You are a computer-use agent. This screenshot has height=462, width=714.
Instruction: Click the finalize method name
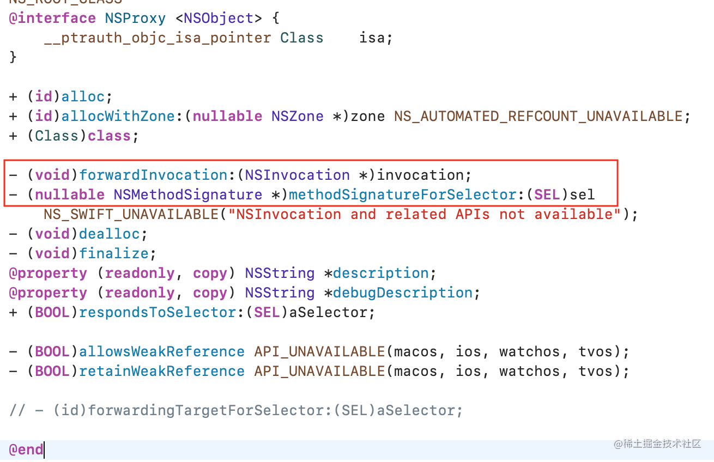coord(113,253)
